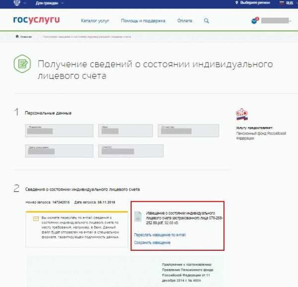Go to 'Оплата' menu item

185,21
